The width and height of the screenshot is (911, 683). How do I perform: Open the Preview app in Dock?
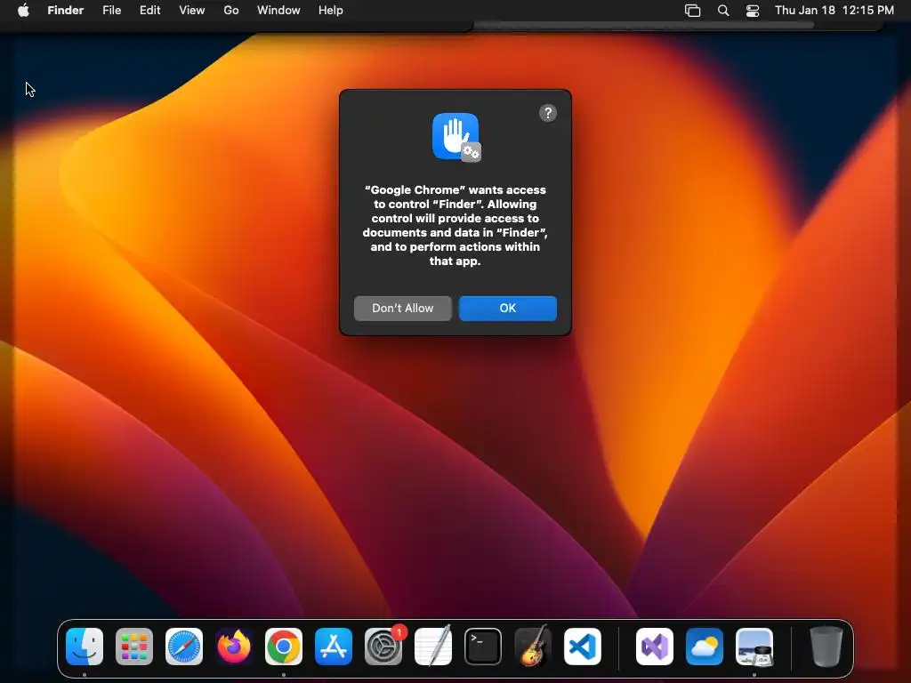pos(754,646)
